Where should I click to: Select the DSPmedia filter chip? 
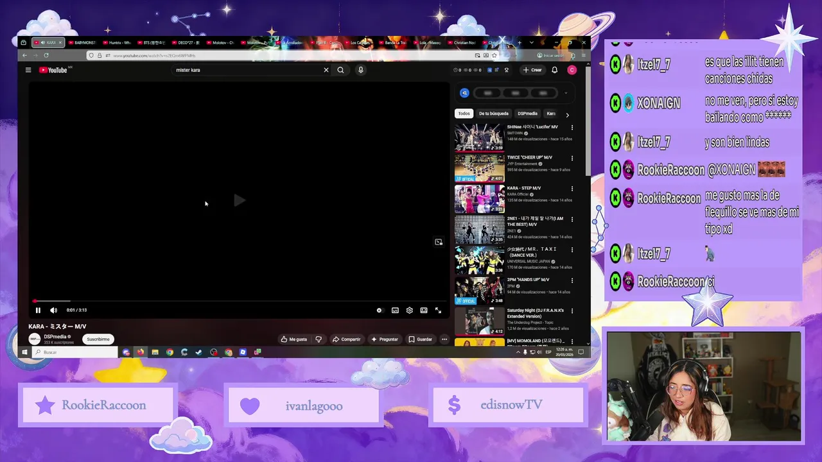(527, 114)
